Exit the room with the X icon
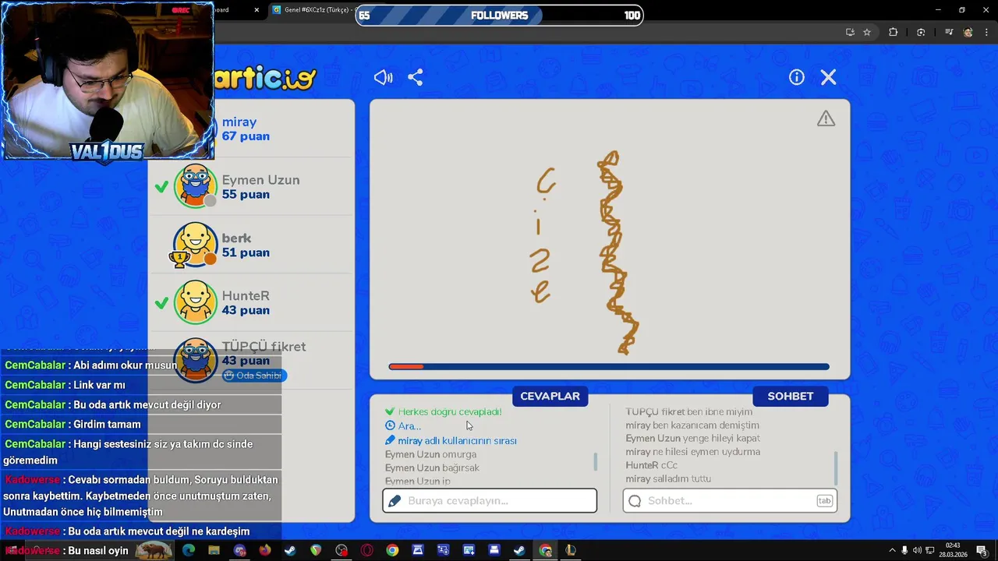 coord(828,77)
